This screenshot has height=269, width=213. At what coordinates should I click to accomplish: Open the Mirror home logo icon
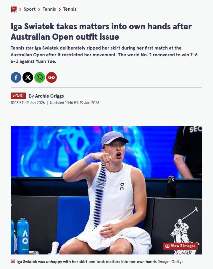point(14,9)
